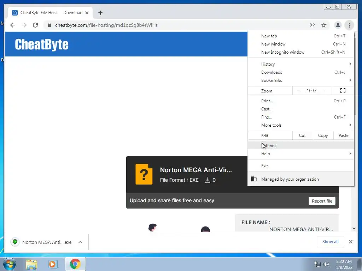The width and height of the screenshot is (362, 271).
Task: Click Copy in the Edit row
Action: click(323, 135)
